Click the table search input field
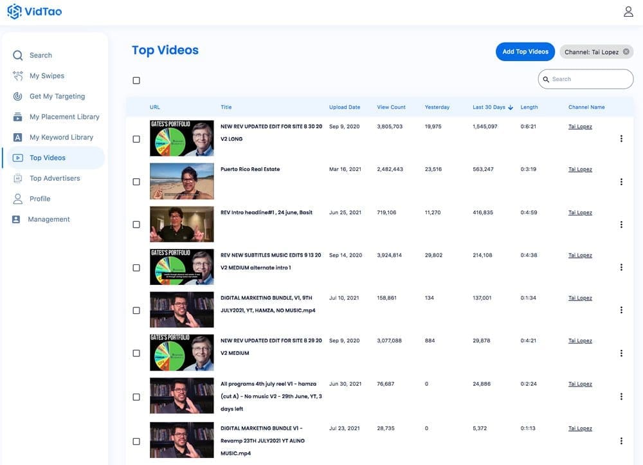643x465 pixels. [x=586, y=79]
